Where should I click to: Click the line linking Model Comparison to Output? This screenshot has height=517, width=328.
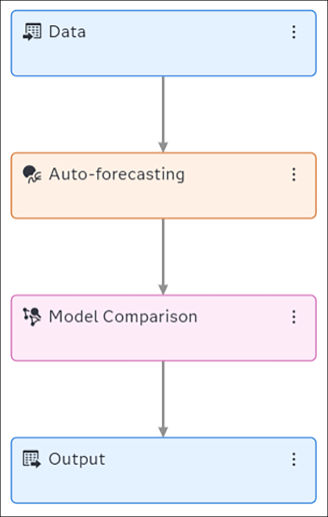(x=163, y=393)
